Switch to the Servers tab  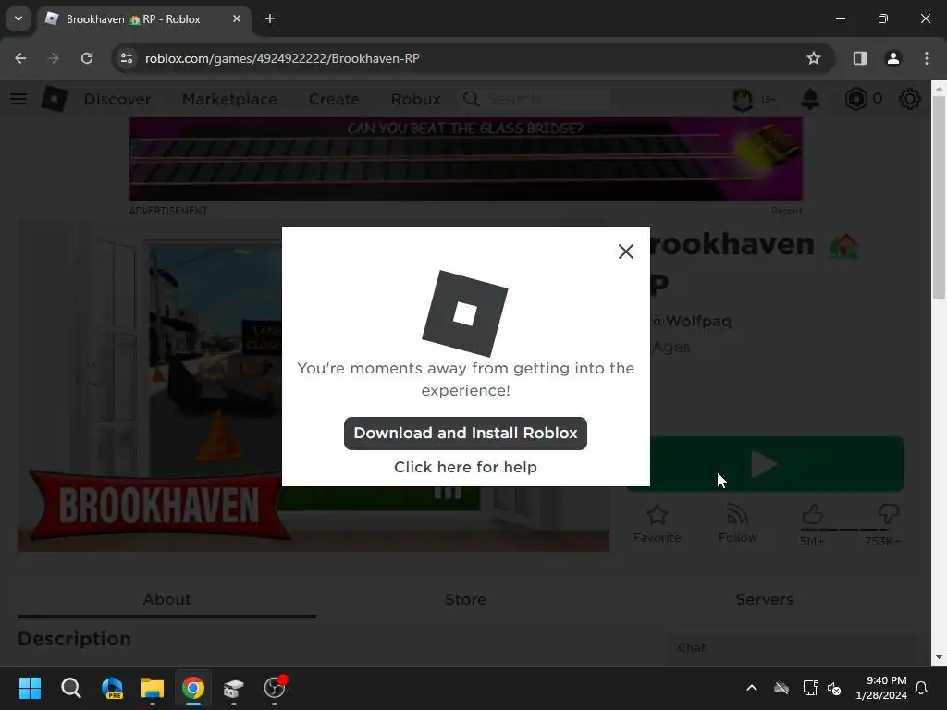tap(764, 599)
